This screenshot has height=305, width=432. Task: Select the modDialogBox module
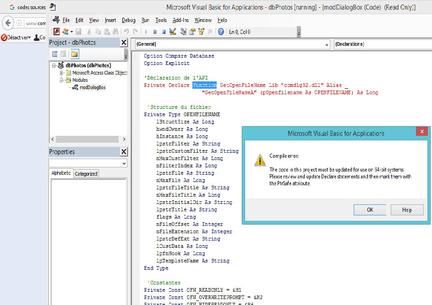[x=93, y=87]
